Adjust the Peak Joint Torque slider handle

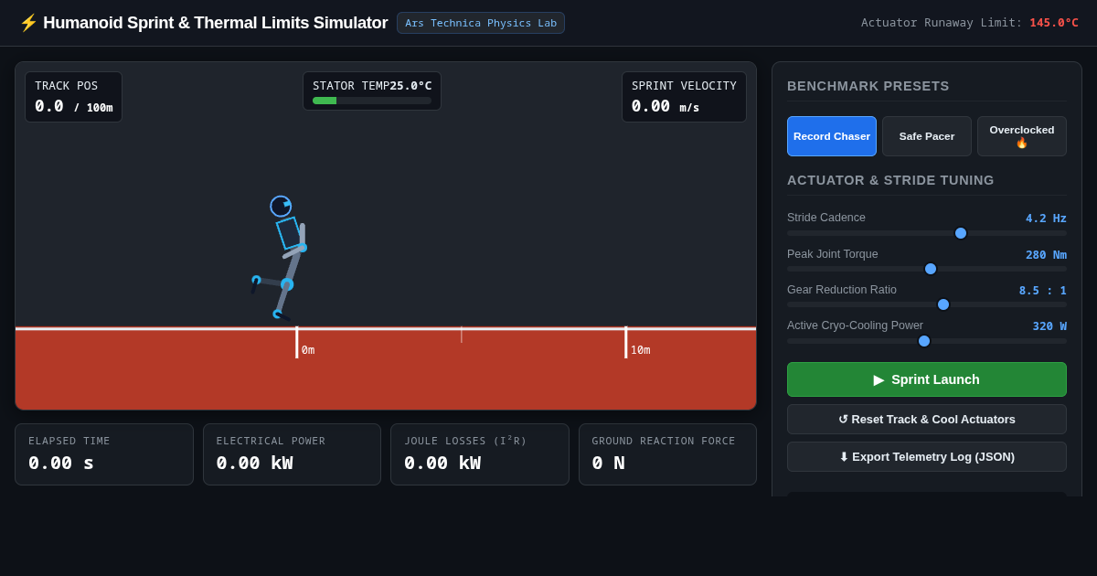click(931, 269)
